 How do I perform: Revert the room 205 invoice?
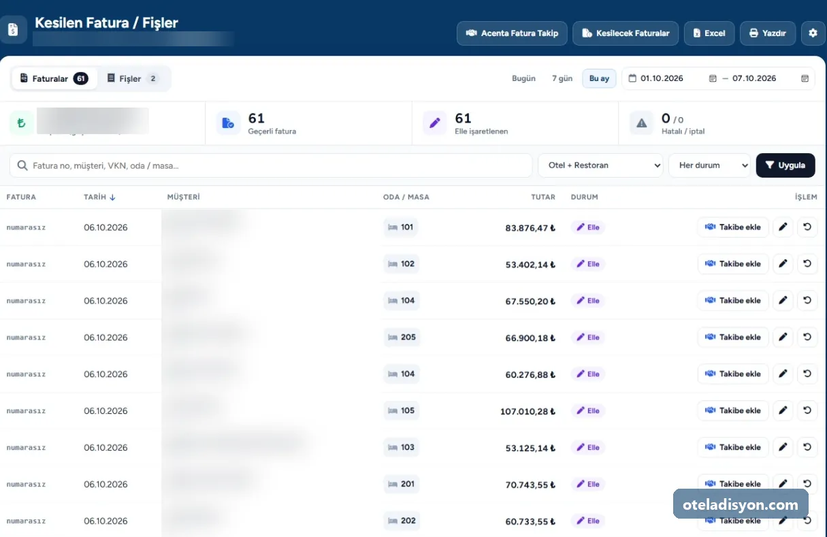point(807,338)
